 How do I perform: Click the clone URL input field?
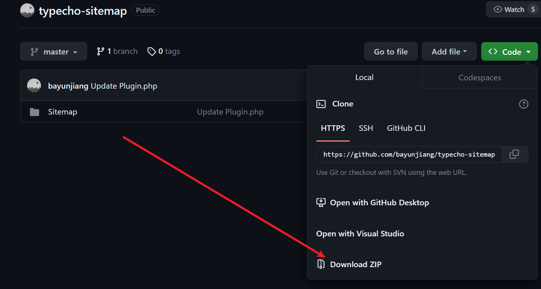point(409,154)
